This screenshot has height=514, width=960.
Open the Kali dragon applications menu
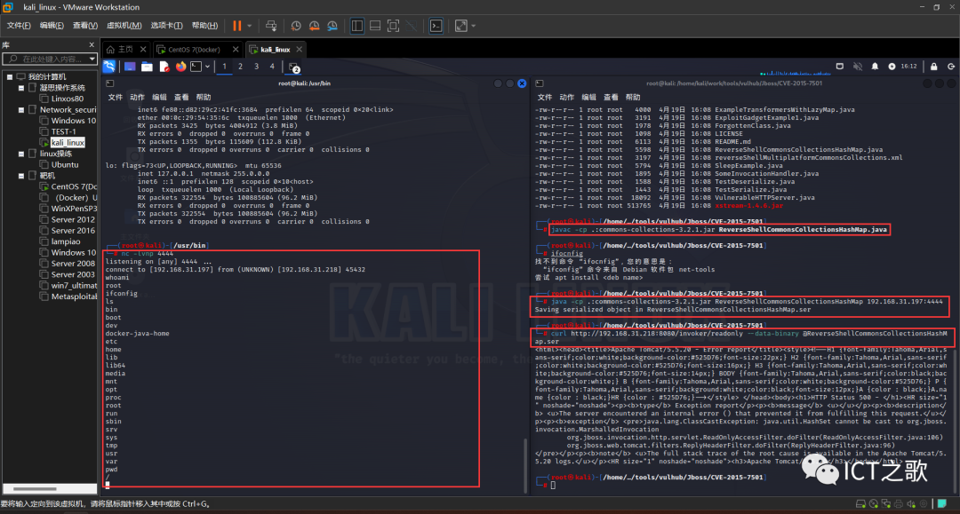coord(109,67)
